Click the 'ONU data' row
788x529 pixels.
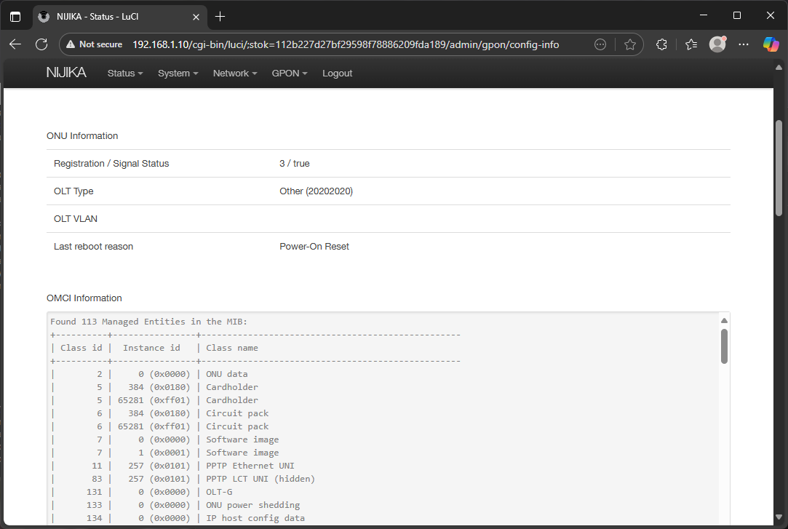tap(150, 374)
